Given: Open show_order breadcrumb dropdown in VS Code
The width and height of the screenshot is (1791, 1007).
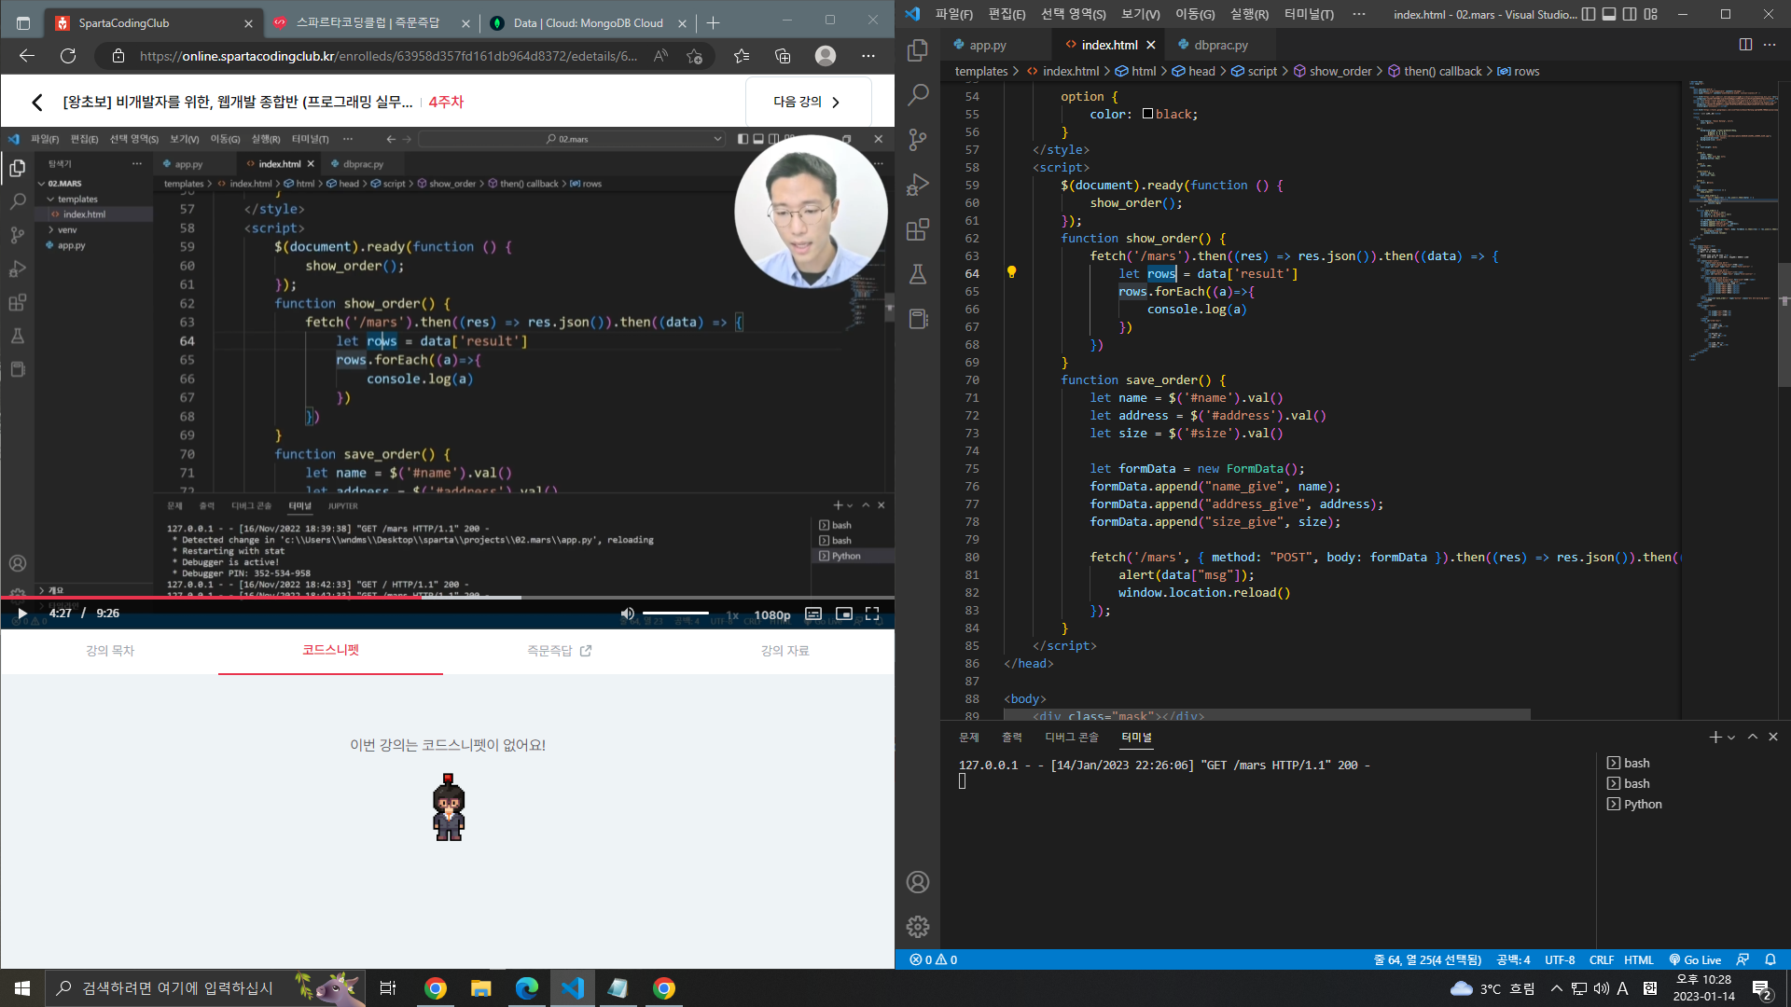Looking at the screenshot, I should click(x=1332, y=71).
